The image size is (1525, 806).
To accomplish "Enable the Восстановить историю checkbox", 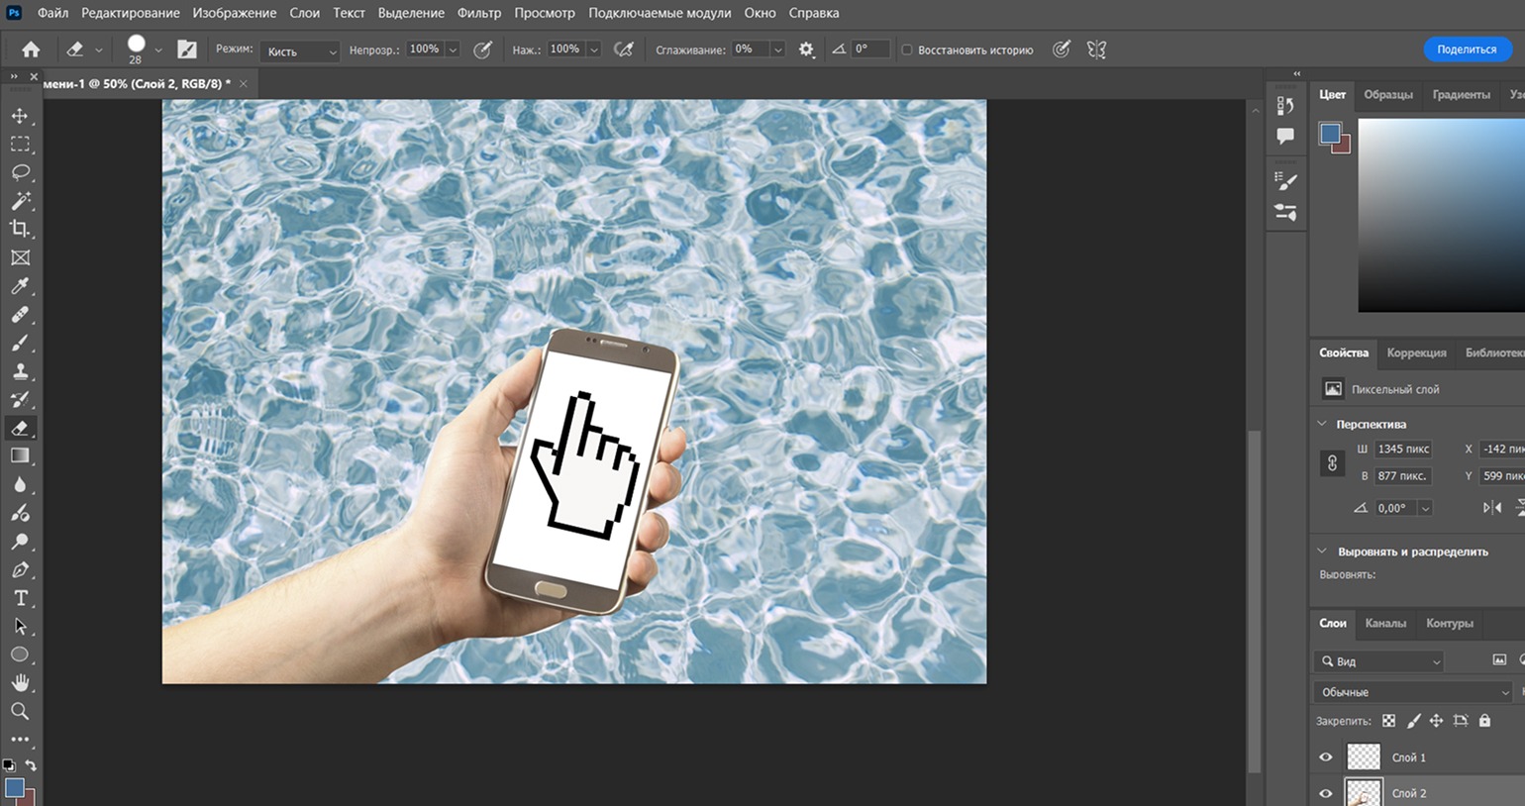I will click(906, 50).
